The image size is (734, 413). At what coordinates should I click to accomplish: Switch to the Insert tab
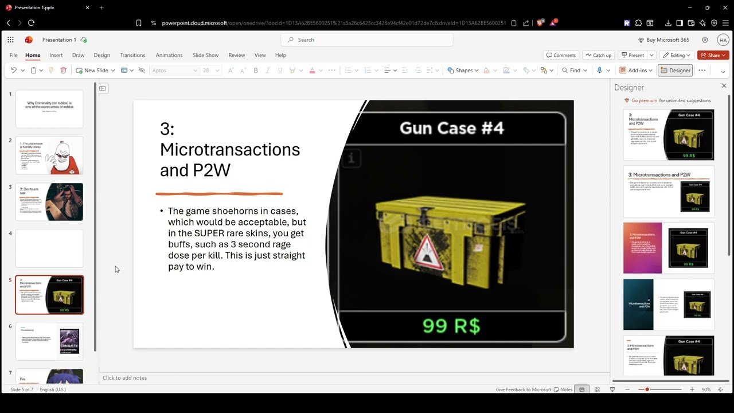coord(56,55)
